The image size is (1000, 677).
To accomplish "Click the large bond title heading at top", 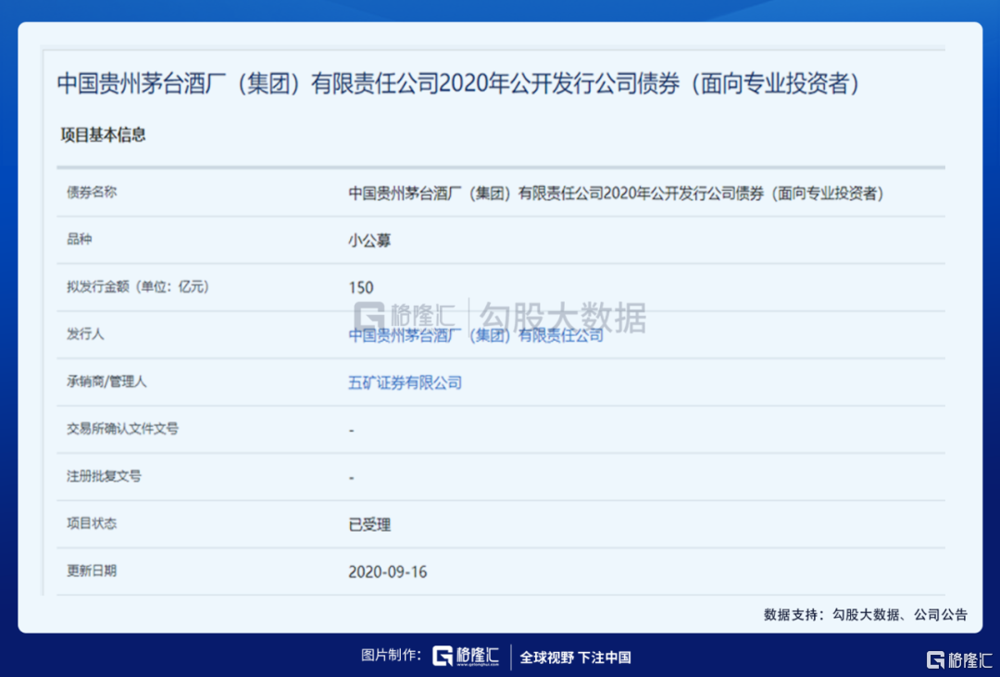I will click(458, 83).
